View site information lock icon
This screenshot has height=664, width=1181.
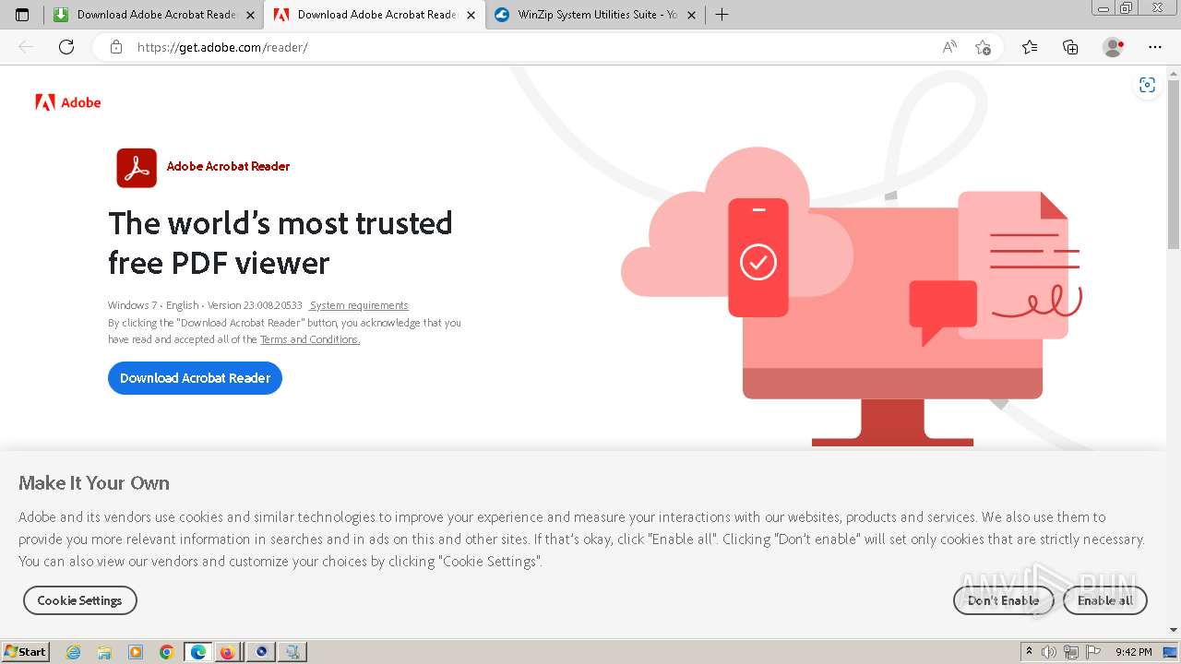pyautogui.click(x=116, y=47)
